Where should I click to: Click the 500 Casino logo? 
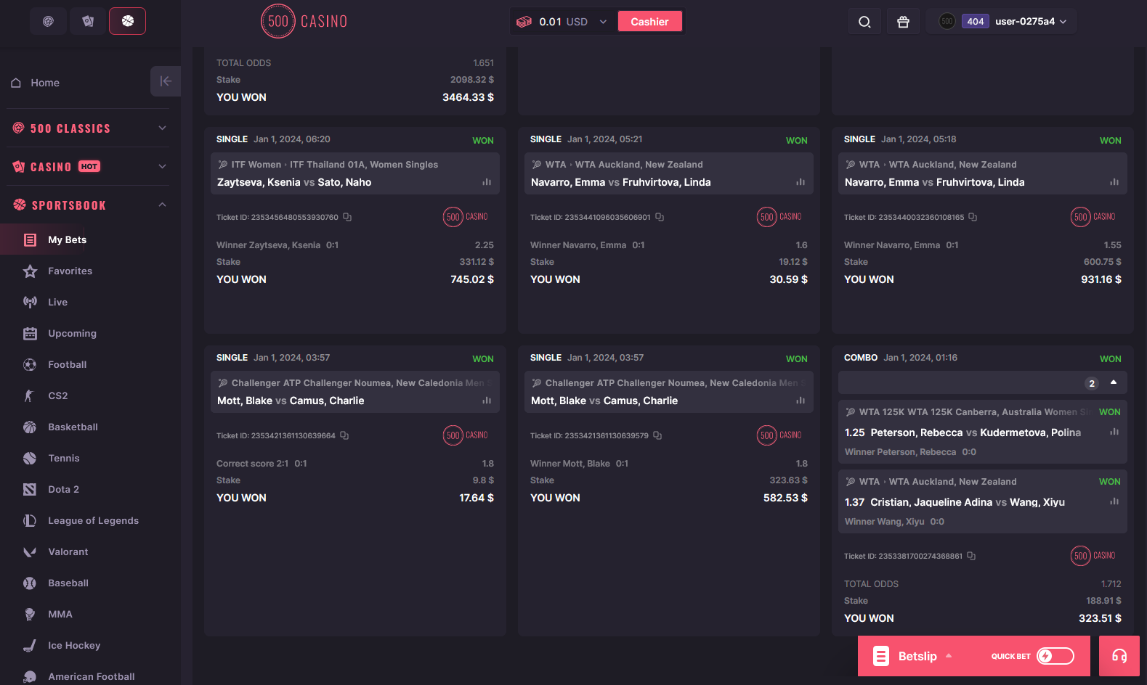click(x=304, y=21)
